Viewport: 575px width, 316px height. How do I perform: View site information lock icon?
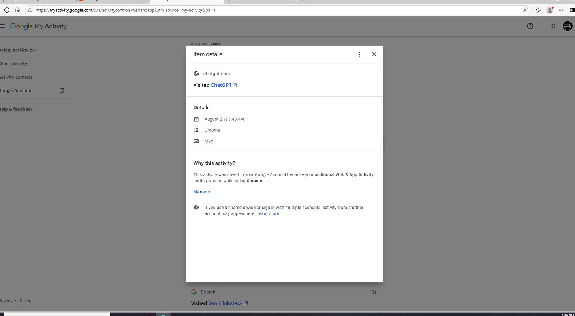30,10
